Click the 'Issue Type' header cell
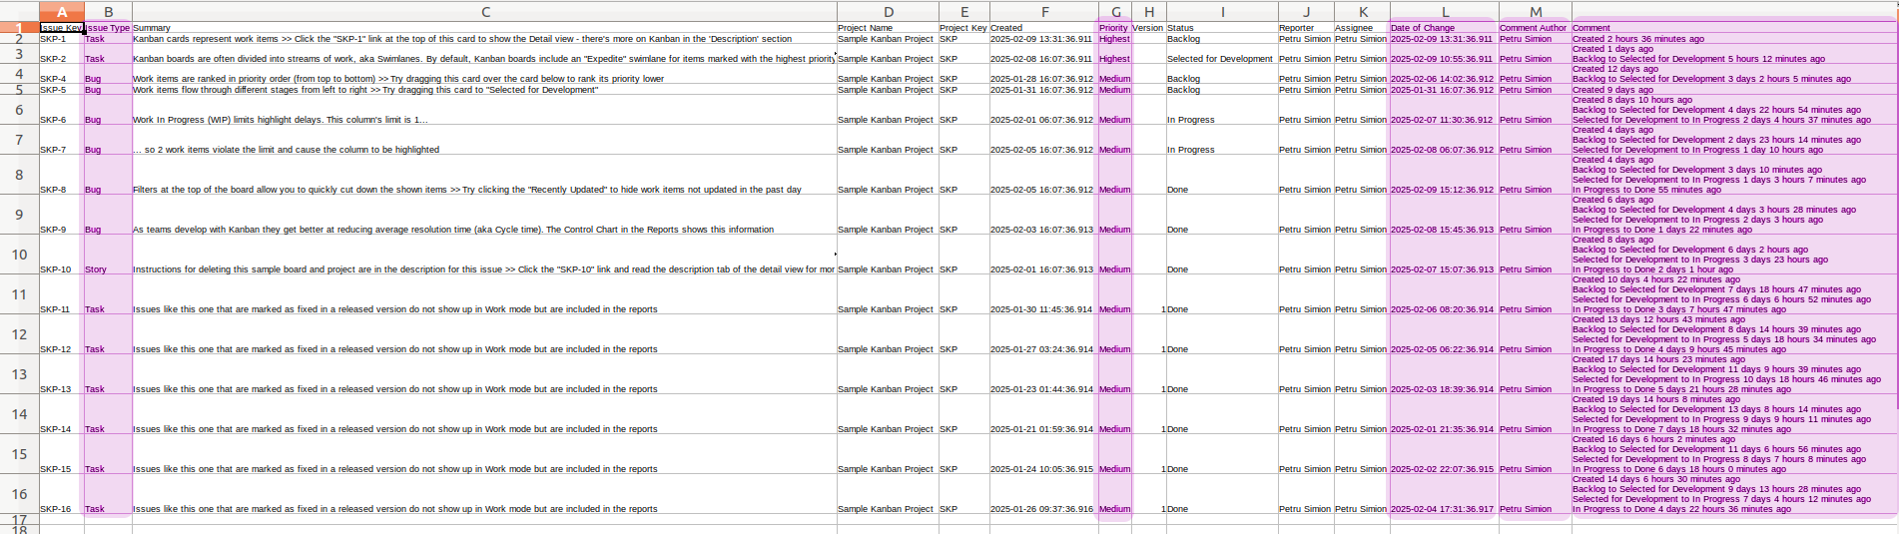Viewport: 1899px width, 534px height. click(x=108, y=28)
